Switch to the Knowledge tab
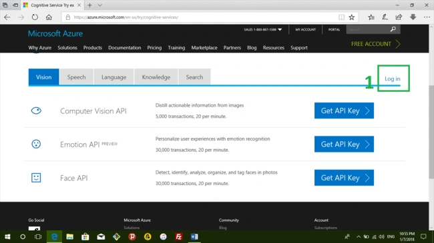The height and width of the screenshot is (243, 434). pos(156,77)
